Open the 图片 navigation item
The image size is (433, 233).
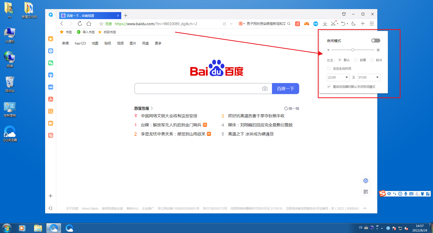coord(133,43)
